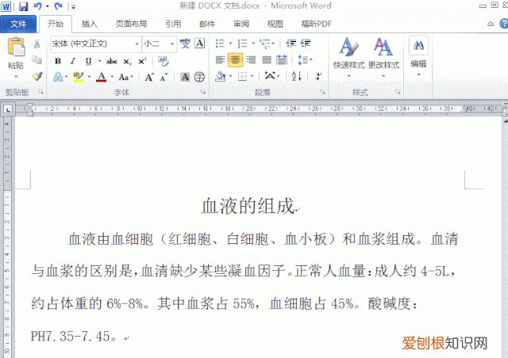Apply paragraph shading bucket
The image size is (508, 358).
click(221, 77)
